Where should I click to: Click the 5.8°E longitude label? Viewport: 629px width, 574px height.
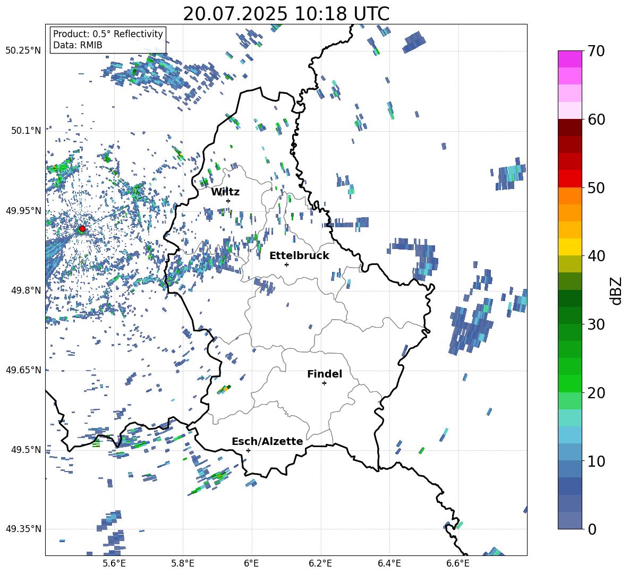(x=183, y=563)
